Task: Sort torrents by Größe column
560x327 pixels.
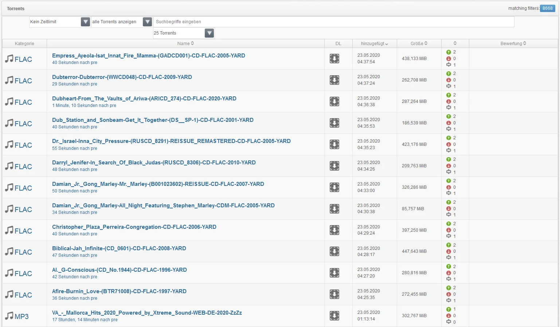Action: (419, 43)
